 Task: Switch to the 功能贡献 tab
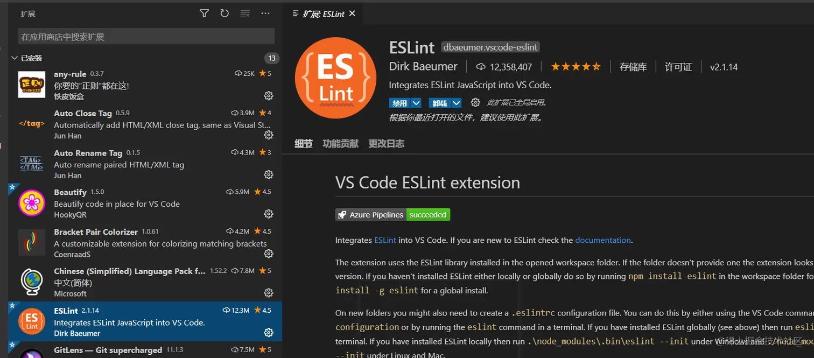click(340, 144)
